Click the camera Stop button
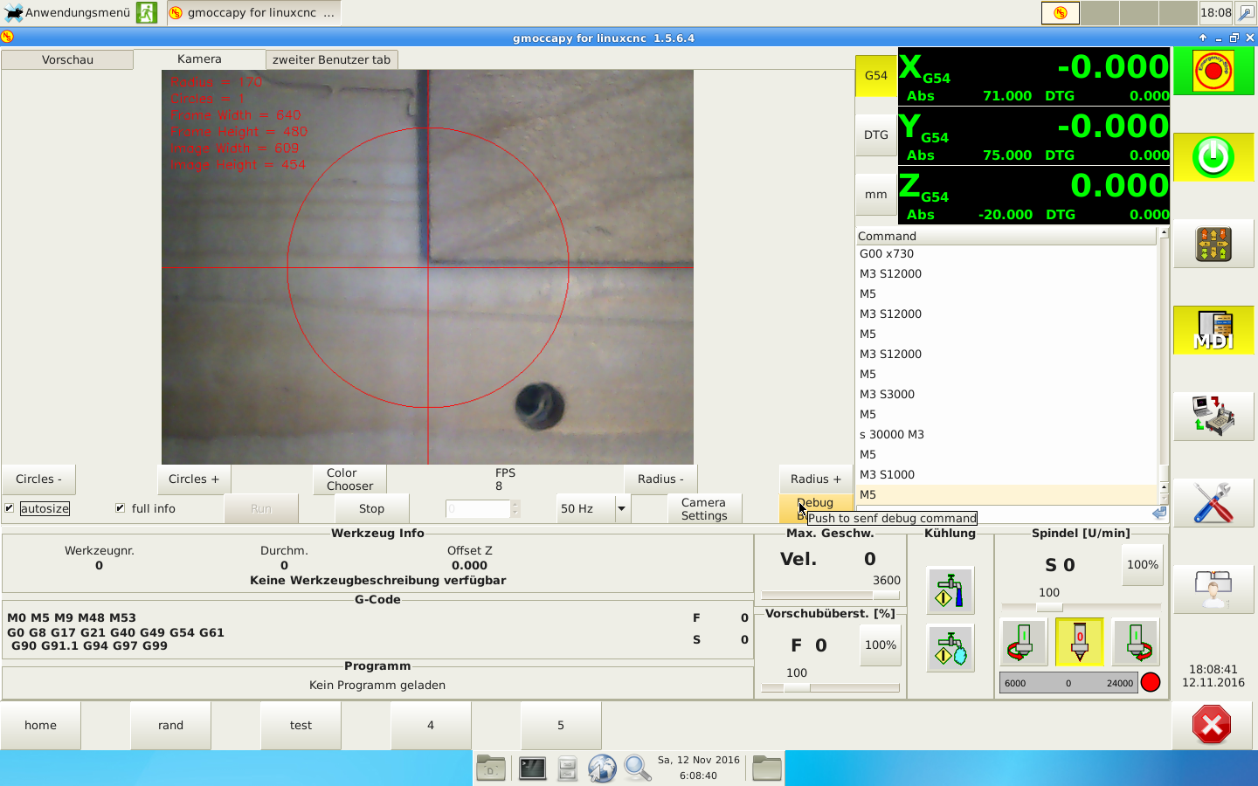 371,509
